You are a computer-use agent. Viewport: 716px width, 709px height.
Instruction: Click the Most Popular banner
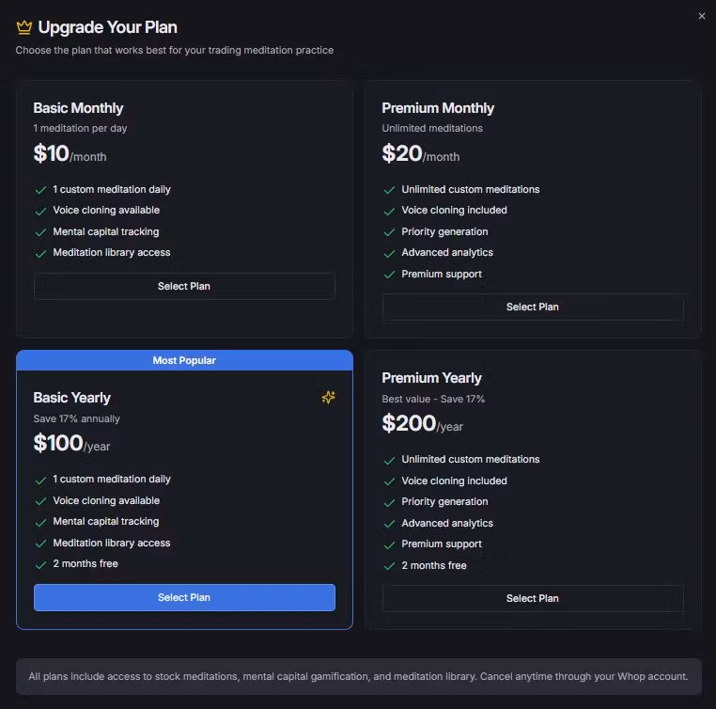[x=184, y=360]
